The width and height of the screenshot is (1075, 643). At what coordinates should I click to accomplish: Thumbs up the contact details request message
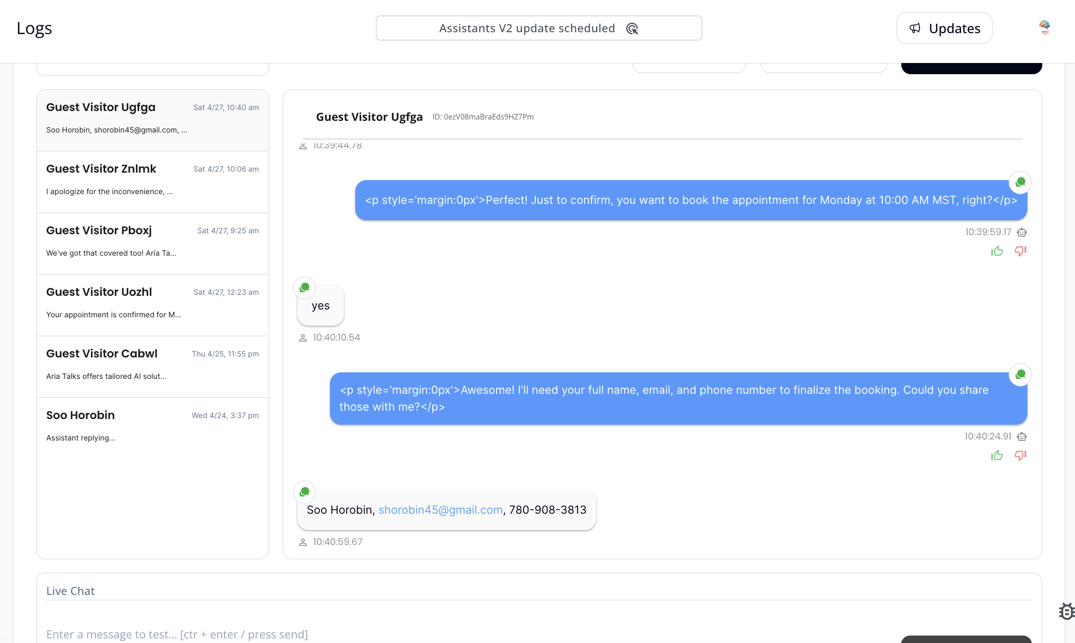(997, 456)
